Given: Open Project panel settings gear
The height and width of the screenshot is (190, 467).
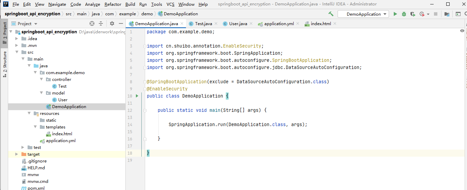Looking at the screenshot, I should click(112, 23).
